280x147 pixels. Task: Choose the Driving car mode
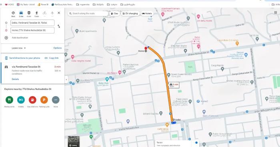click(x=21, y=13)
